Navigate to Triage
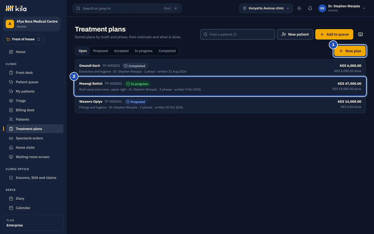Screen dimensions: 374x234 [35, 101]
